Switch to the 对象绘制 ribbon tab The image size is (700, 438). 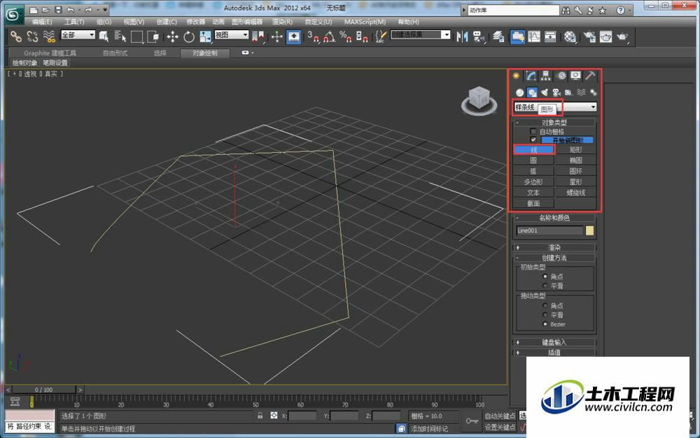[205, 53]
